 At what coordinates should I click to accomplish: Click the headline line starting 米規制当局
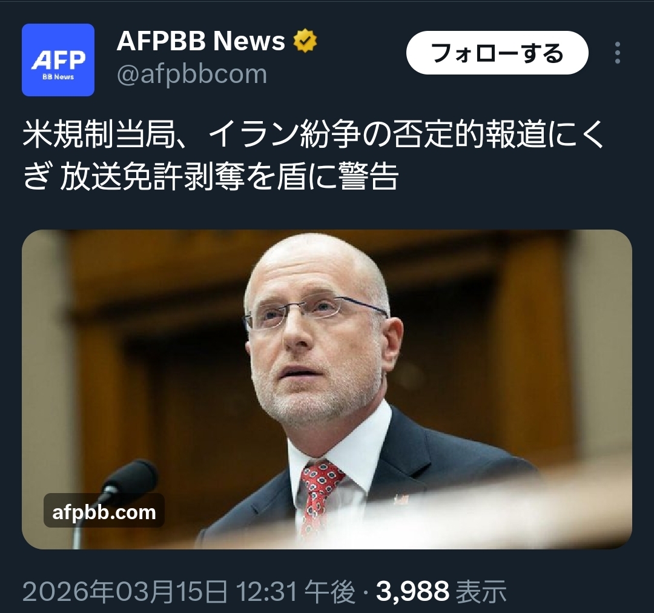click(313, 135)
